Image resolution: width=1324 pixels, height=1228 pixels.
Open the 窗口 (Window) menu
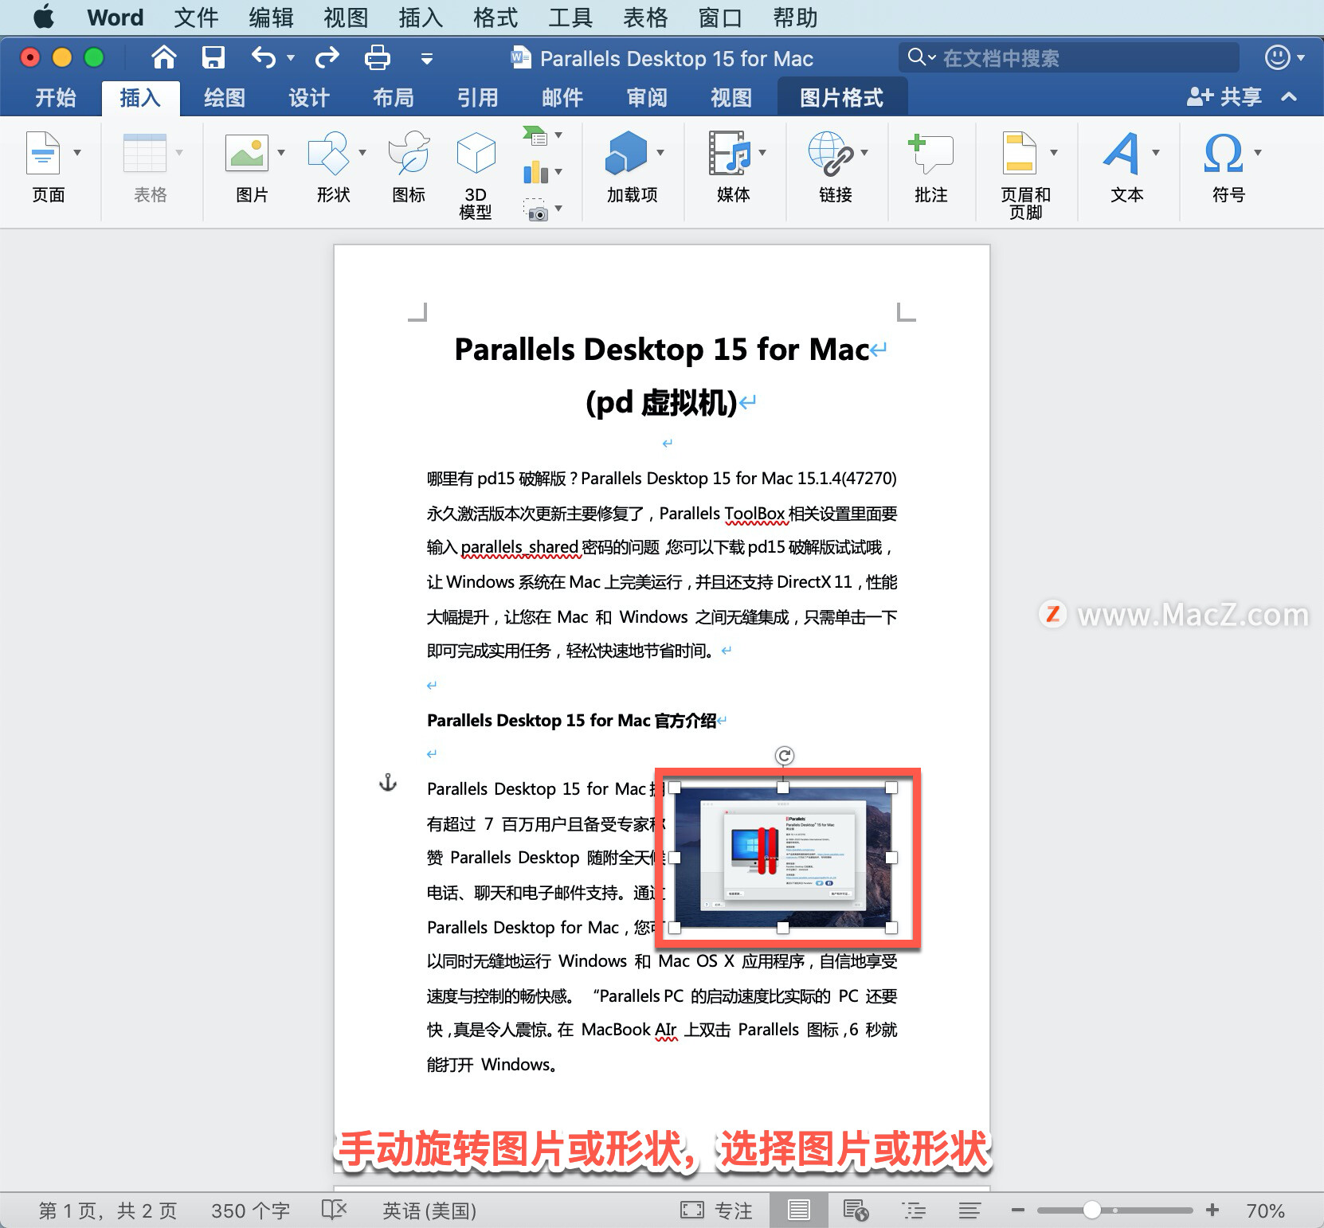click(x=720, y=18)
